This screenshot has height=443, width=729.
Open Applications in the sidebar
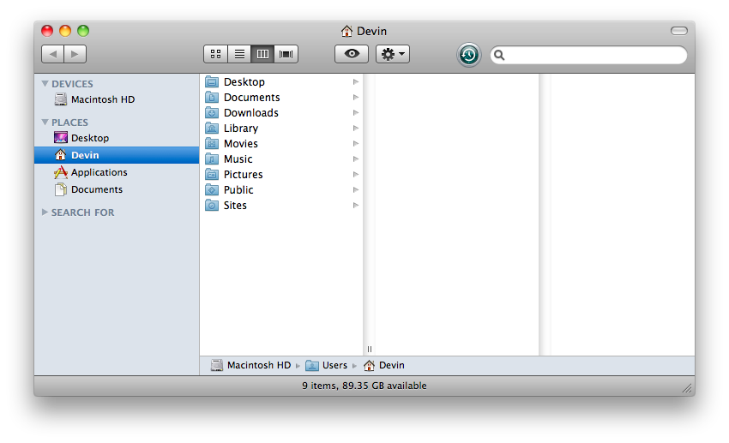coord(117,172)
